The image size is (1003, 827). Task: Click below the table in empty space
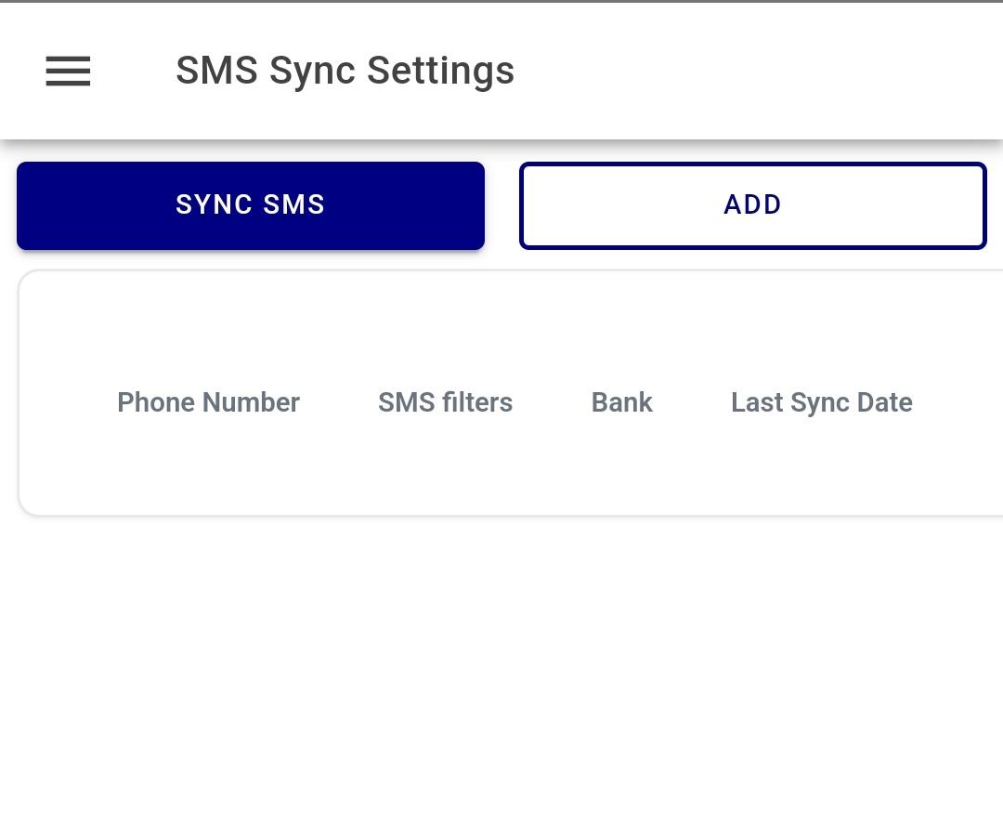tap(501, 650)
